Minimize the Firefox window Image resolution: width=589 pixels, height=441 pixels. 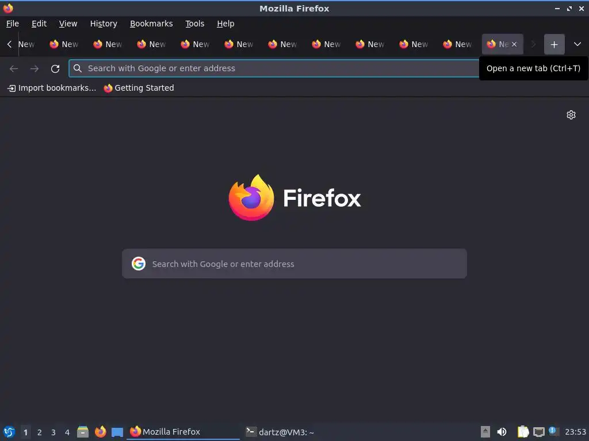[x=557, y=8]
